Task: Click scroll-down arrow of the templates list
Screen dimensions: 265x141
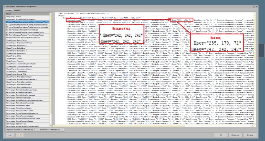Action: (51, 125)
